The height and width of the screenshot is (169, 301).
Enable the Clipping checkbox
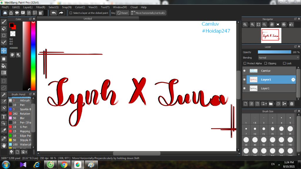click(x=266, y=63)
